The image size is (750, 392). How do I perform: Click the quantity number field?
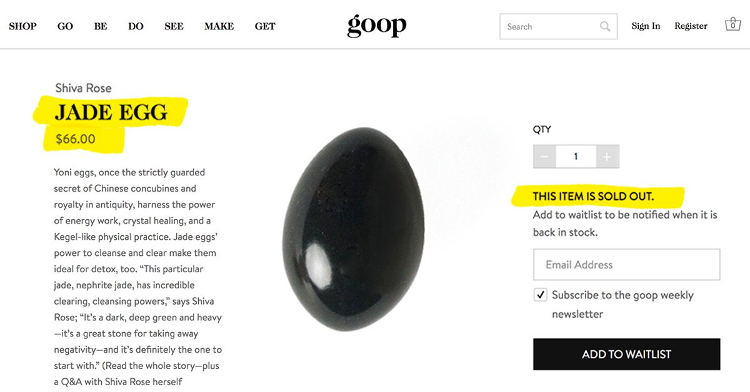(x=575, y=157)
